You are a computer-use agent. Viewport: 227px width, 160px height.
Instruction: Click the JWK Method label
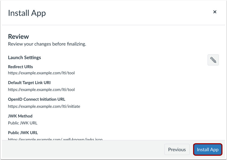click(20, 116)
